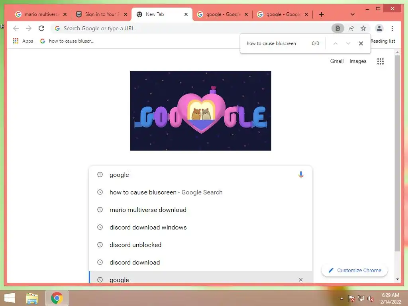
Task: Open the tab search dropdown chevron
Action: pos(352,14)
